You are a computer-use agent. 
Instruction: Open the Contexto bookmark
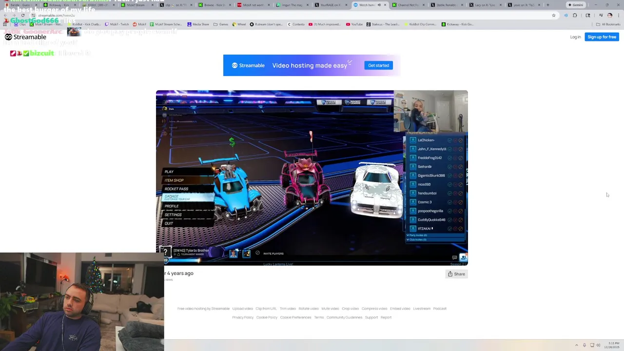(x=296, y=24)
